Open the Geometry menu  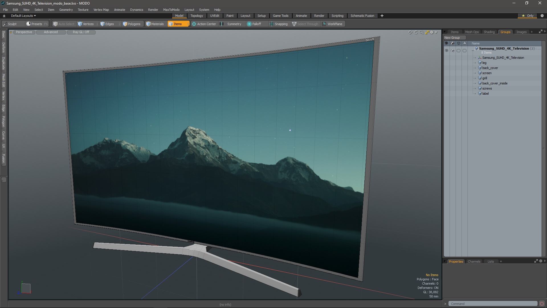coord(66,10)
